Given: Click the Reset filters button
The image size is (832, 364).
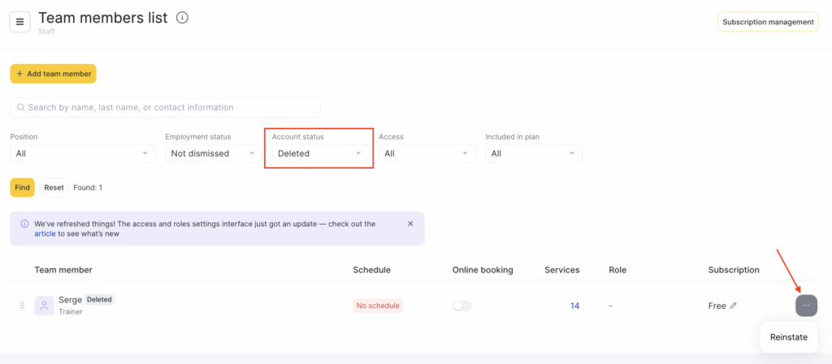Looking at the screenshot, I should pos(54,187).
